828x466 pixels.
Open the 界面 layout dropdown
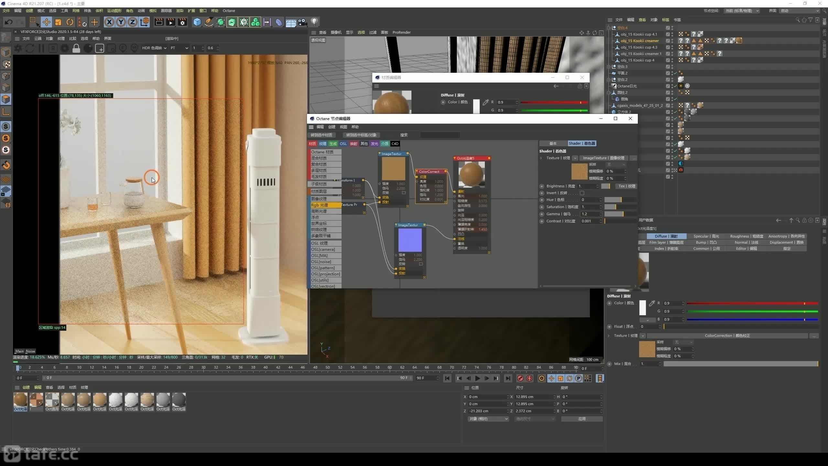pos(800,11)
